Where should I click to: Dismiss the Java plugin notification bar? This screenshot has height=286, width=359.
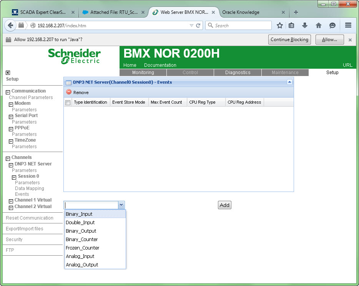(350, 40)
